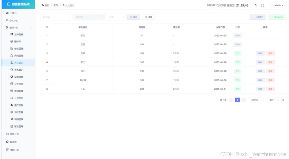Click 主页 in the breadcrumb
The width and height of the screenshot is (289, 159).
pyautogui.click(x=56, y=5)
